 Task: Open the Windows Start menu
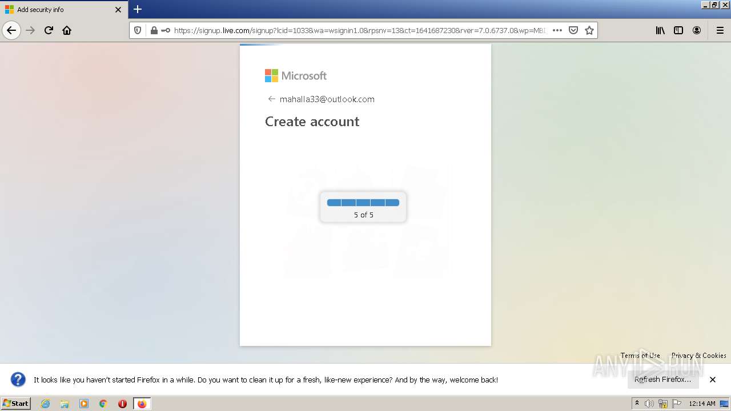16,403
